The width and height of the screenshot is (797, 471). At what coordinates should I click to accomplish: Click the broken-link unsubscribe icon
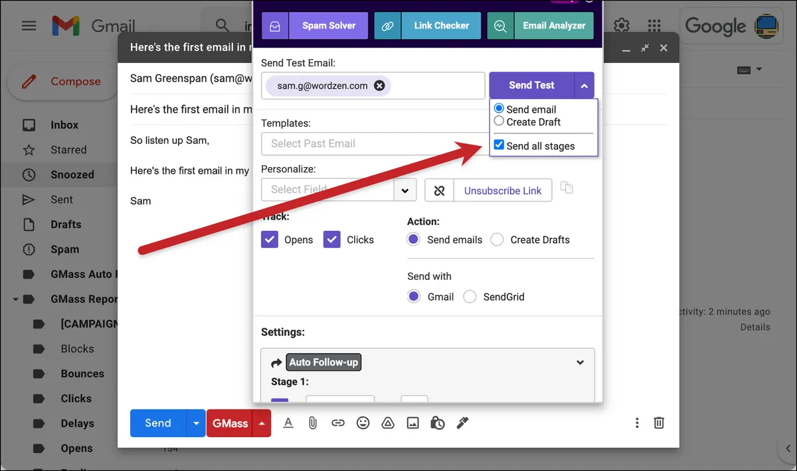[439, 190]
